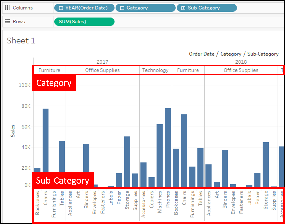Click the Sales axis title
This screenshot has width=285, height=224.
pyautogui.click(x=13, y=131)
